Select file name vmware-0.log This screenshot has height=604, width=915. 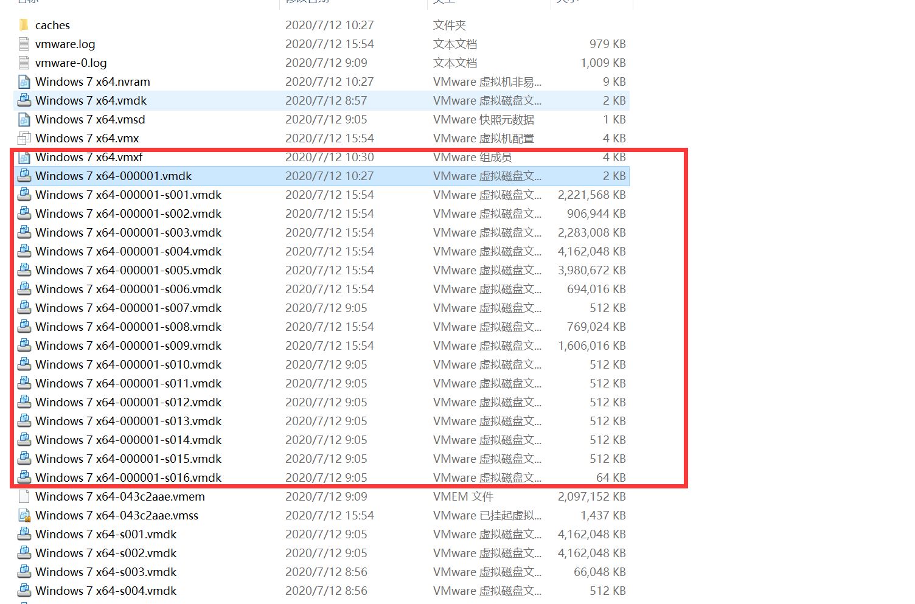click(71, 63)
